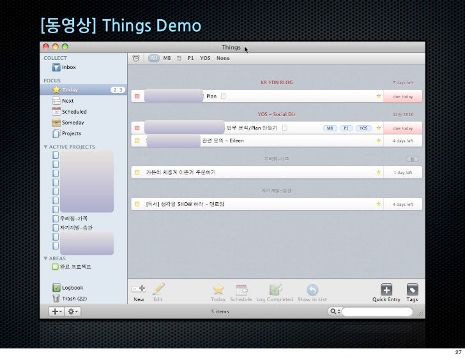Click the star on the Eileen task
The image size is (465, 358).
379,141
